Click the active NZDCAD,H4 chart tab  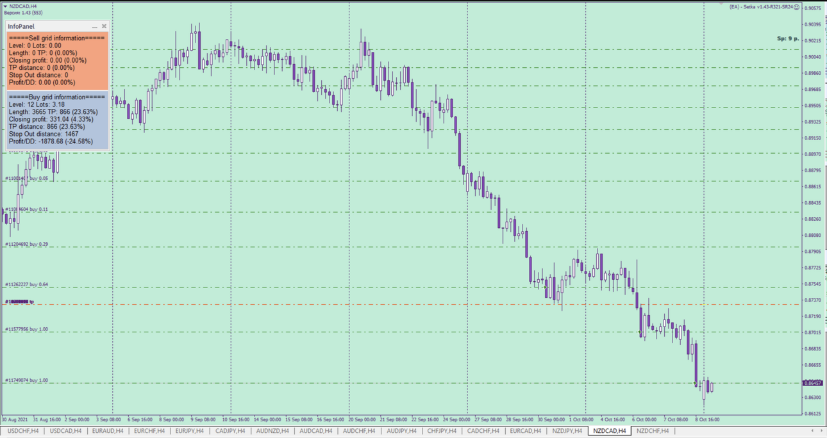pyautogui.click(x=609, y=432)
